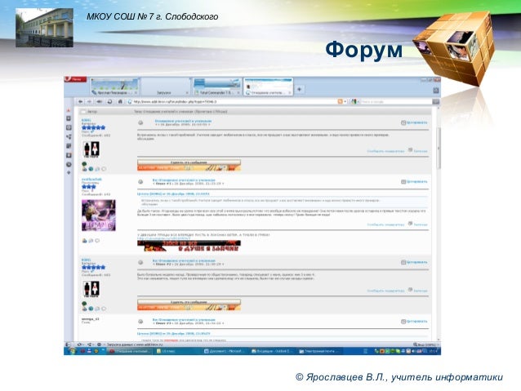Open the zoom Вид (100%) control
This screenshot has width=521, height=391.
tap(425, 344)
